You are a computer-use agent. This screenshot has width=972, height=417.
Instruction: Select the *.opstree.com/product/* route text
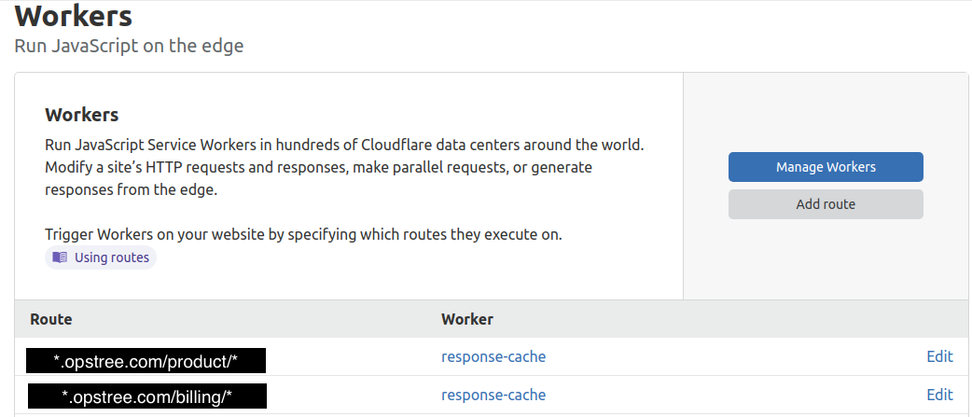point(146,360)
